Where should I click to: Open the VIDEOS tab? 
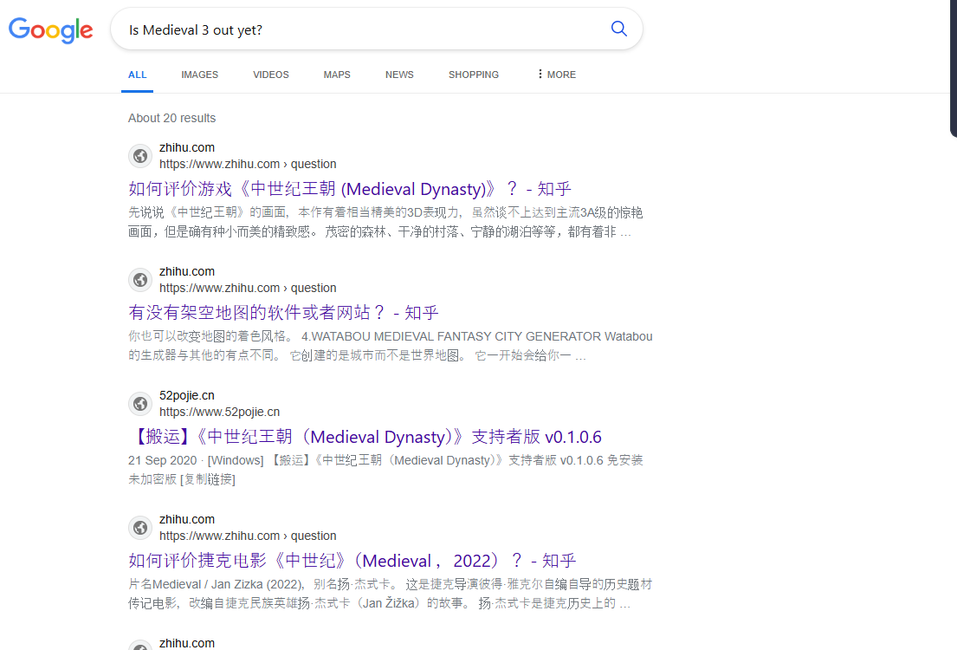pyautogui.click(x=271, y=75)
